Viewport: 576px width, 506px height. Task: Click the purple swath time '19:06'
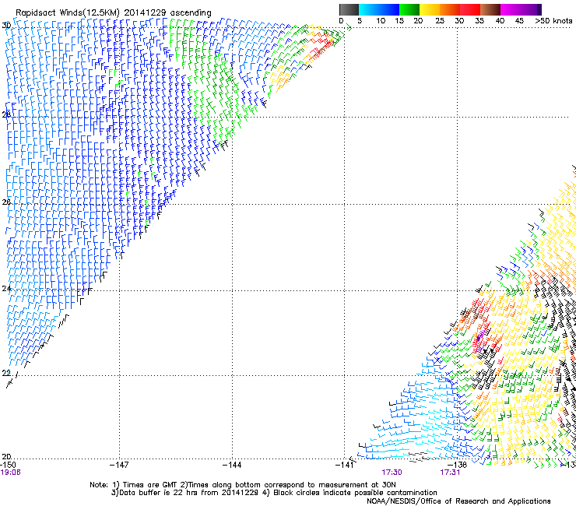coord(10,473)
